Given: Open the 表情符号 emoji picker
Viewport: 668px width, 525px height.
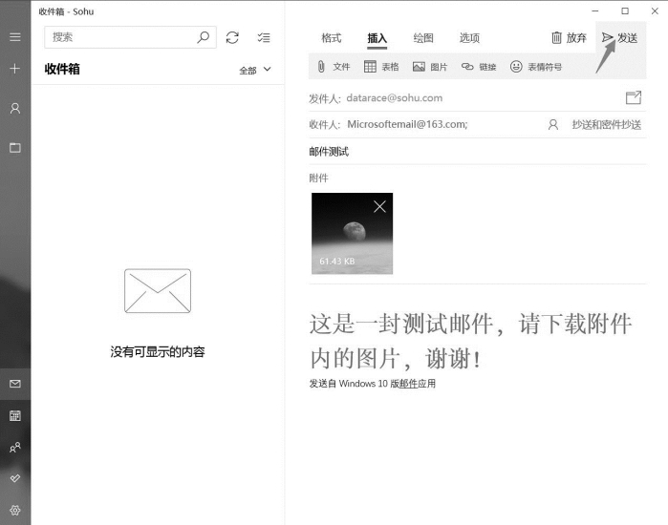Looking at the screenshot, I should point(536,67).
